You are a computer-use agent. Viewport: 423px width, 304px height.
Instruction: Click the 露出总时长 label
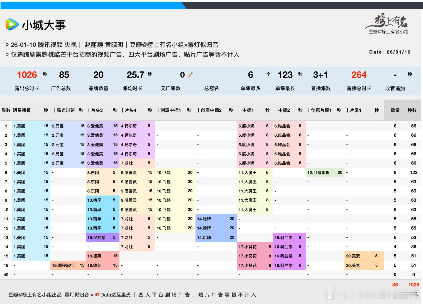coord(27,88)
